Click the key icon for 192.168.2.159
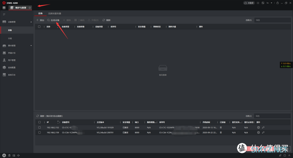The width and height of the screenshot is (293, 158). [x=263, y=133]
